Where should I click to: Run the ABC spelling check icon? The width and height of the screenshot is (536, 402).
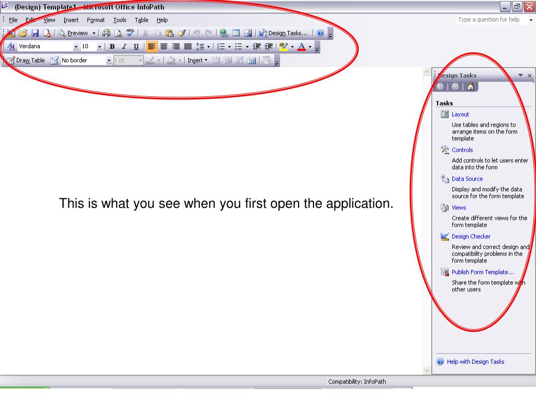(130, 33)
